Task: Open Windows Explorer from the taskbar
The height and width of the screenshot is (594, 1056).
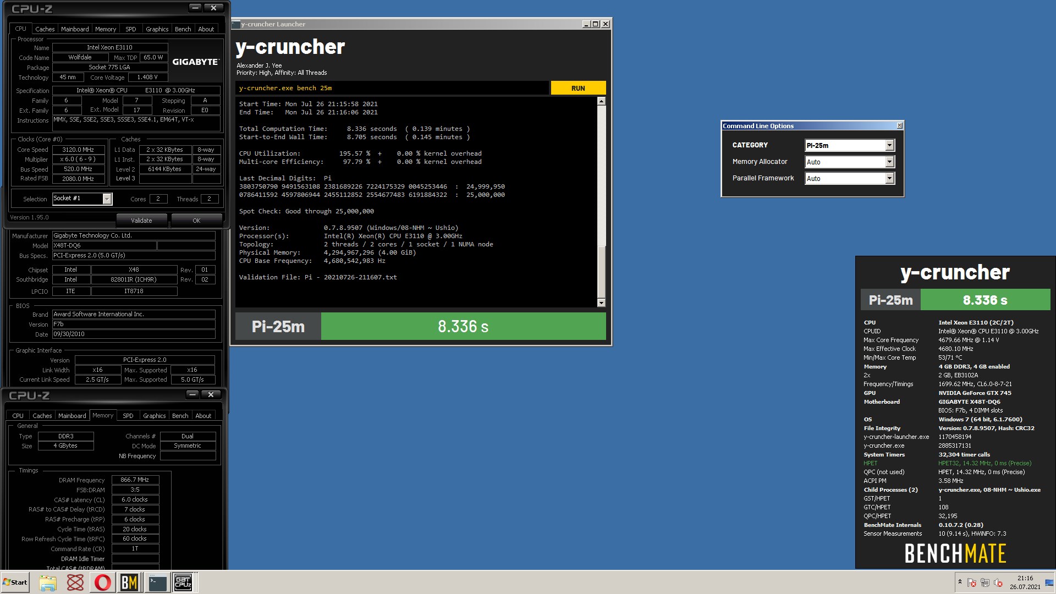Action: [x=48, y=582]
